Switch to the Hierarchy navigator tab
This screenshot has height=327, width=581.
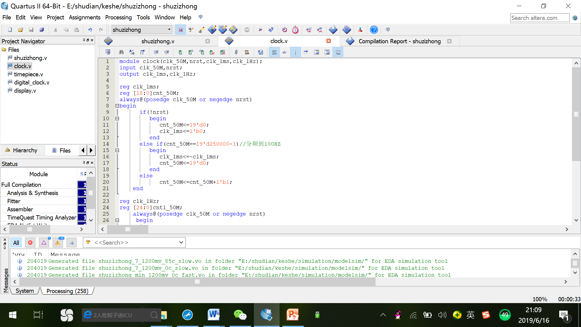[x=25, y=150]
